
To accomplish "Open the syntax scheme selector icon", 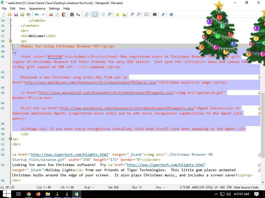I will tap(146, 14).
